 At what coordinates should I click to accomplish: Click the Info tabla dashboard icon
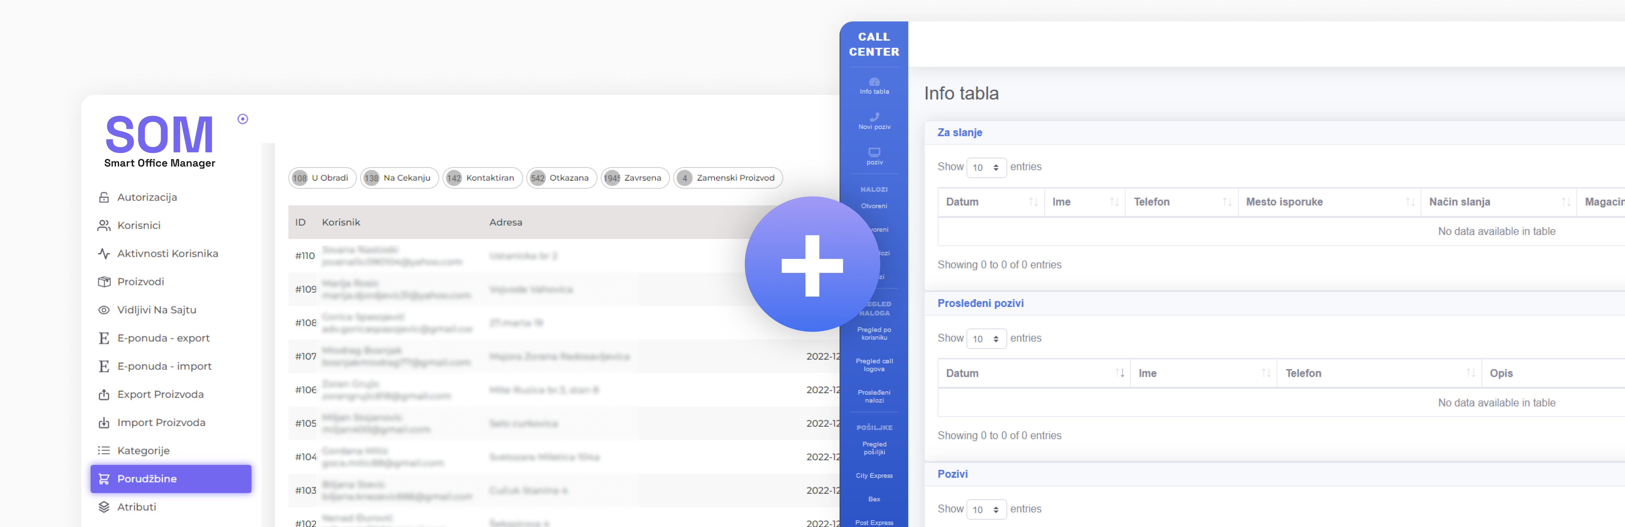click(x=874, y=82)
